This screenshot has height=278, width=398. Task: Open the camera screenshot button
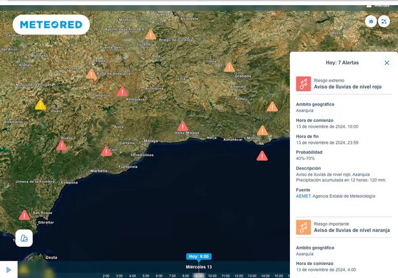point(371,21)
